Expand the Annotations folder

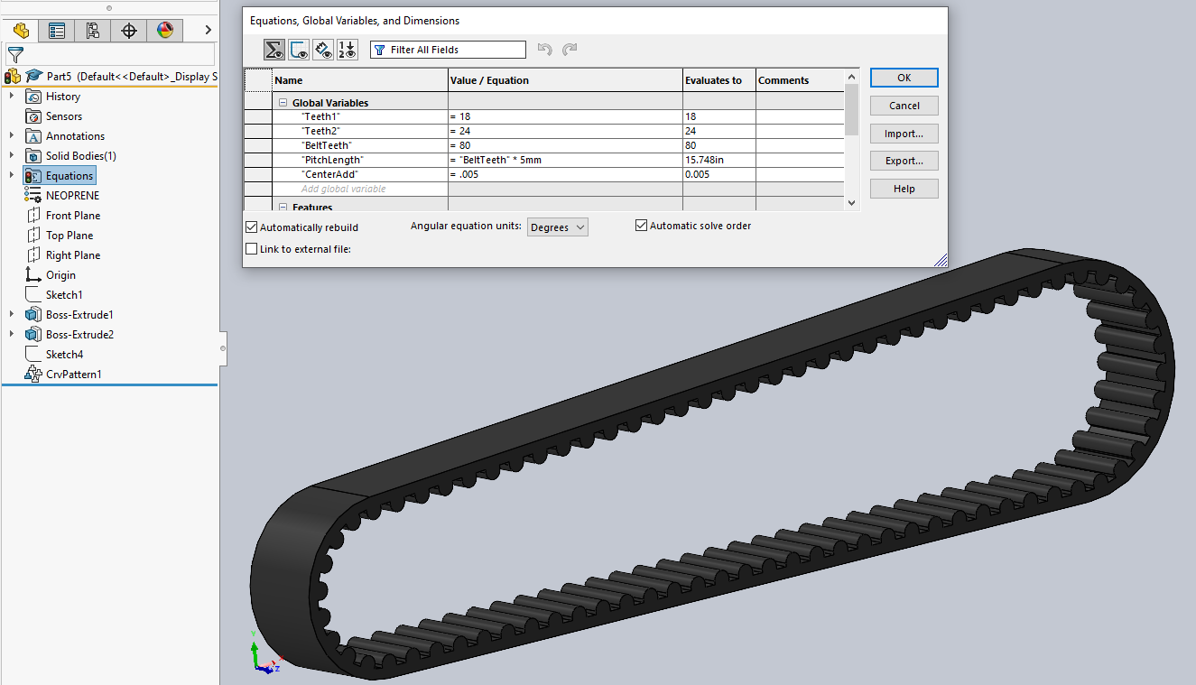[12, 136]
